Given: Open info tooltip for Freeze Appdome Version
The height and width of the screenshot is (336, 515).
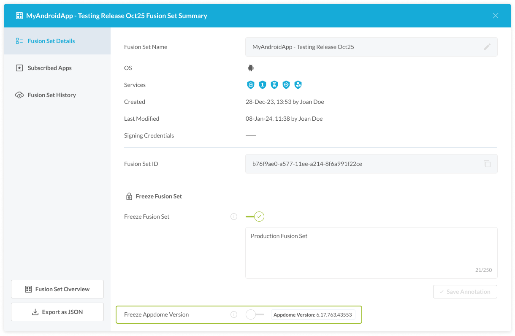Looking at the screenshot, I should click(233, 314).
